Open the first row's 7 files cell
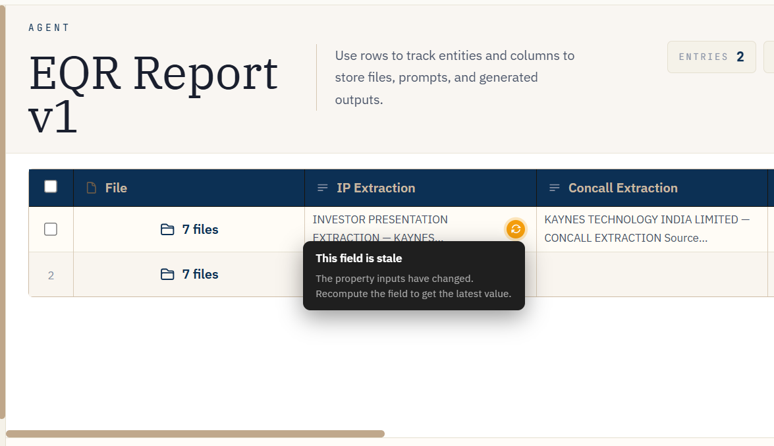The width and height of the screenshot is (774, 446). click(x=189, y=229)
